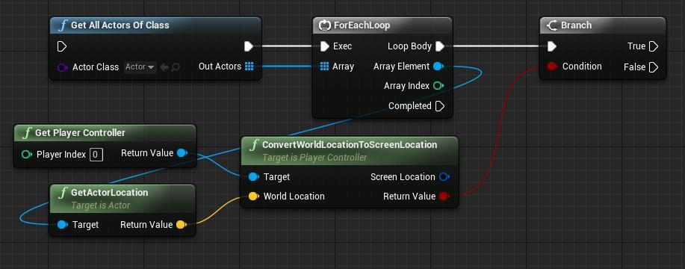Click the Loop Body execution pin
The width and height of the screenshot is (685, 269).
[440, 46]
